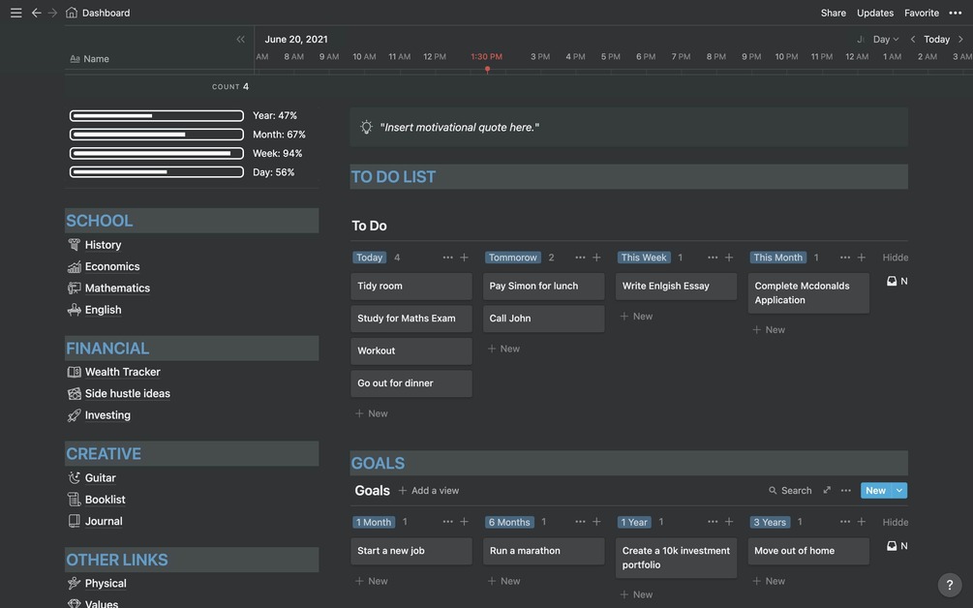Click Share in the top bar
973x608 pixels.
pyautogui.click(x=833, y=13)
